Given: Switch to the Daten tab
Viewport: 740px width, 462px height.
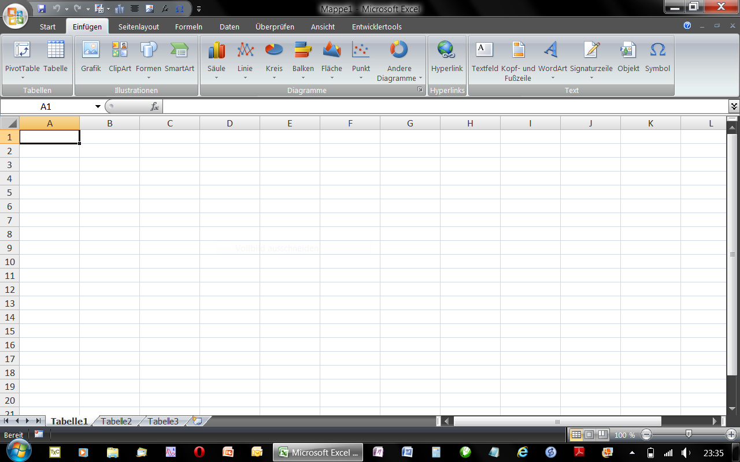Looking at the screenshot, I should [230, 27].
